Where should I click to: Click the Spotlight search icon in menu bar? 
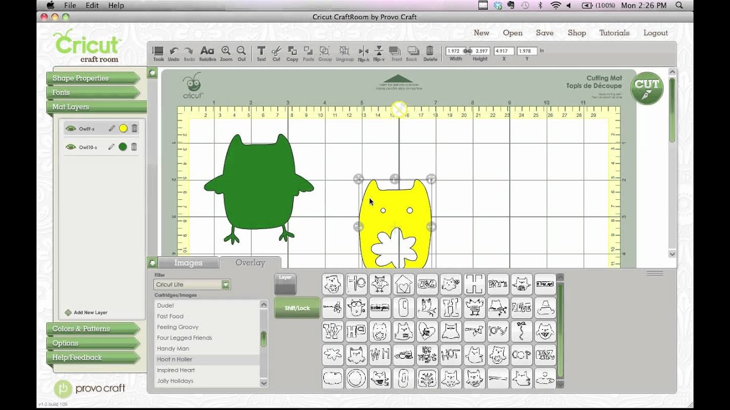click(679, 5)
